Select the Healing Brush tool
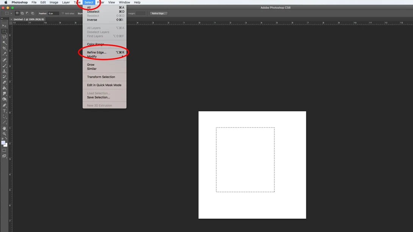Image resolution: width=413 pixels, height=232 pixels. [x=4, y=60]
